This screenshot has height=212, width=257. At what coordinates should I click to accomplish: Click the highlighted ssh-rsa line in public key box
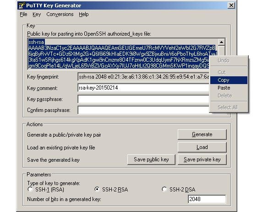(36, 42)
